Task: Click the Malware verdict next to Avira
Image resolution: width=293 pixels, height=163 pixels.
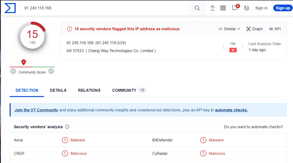Action: point(78,140)
